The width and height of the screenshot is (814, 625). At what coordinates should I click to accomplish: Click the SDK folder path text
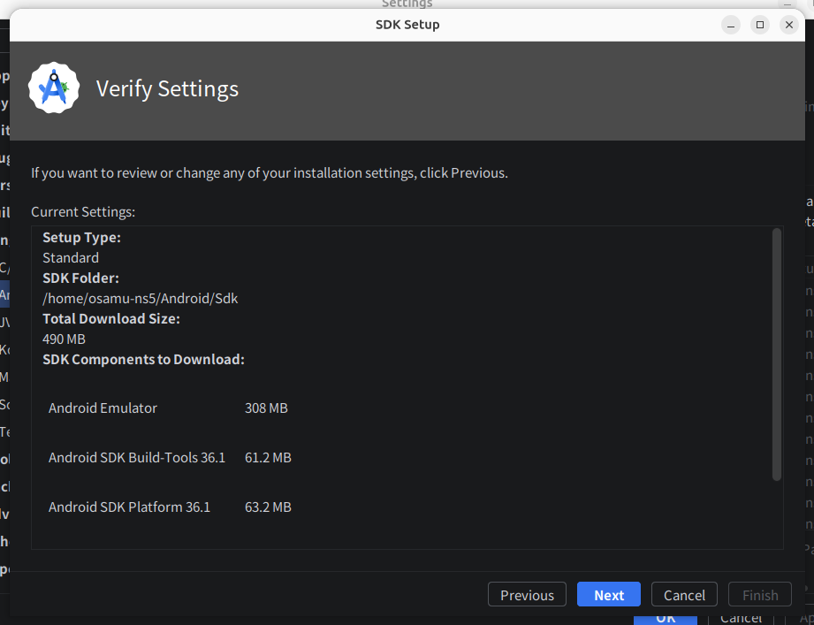pyautogui.click(x=140, y=299)
